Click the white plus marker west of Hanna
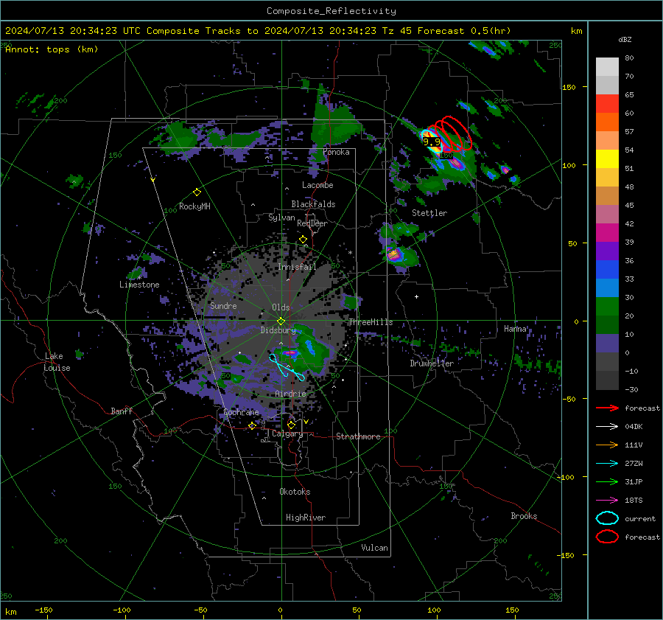This screenshot has width=663, height=620. (x=416, y=296)
